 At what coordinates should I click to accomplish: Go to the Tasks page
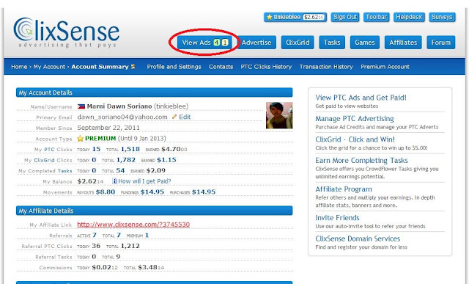point(332,43)
